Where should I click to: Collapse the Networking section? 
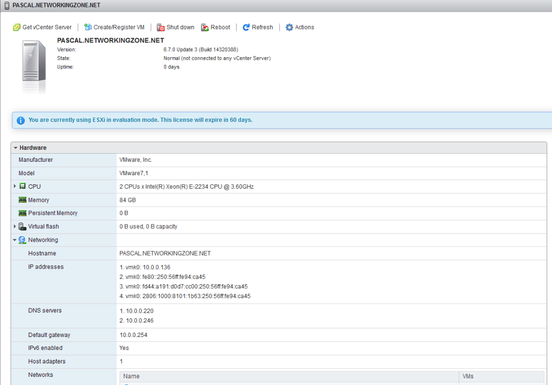pos(15,240)
